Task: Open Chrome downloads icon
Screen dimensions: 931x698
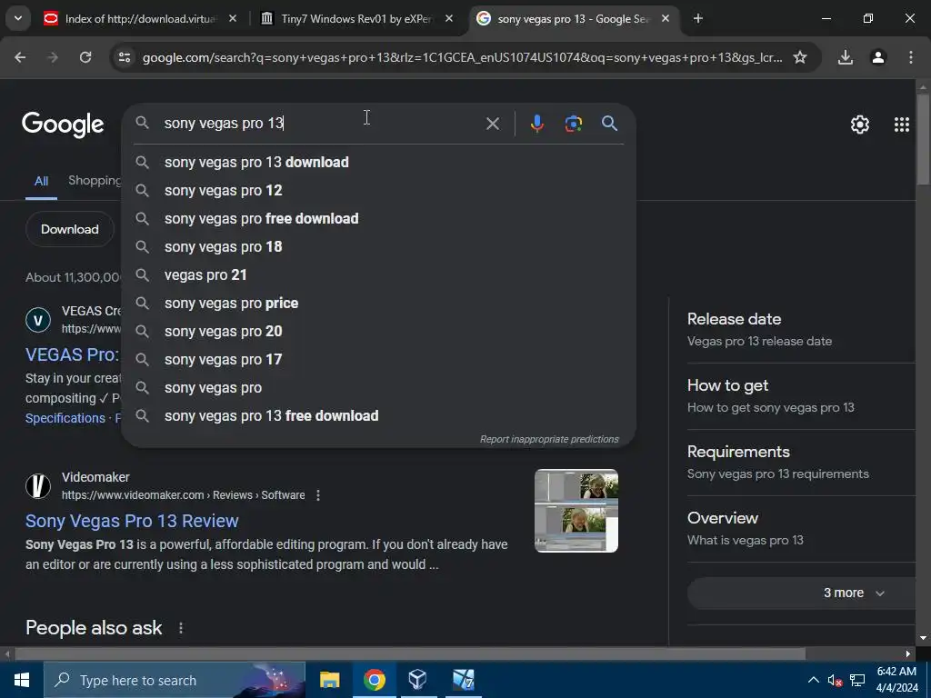Action: pyautogui.click(x=846, y=57)
